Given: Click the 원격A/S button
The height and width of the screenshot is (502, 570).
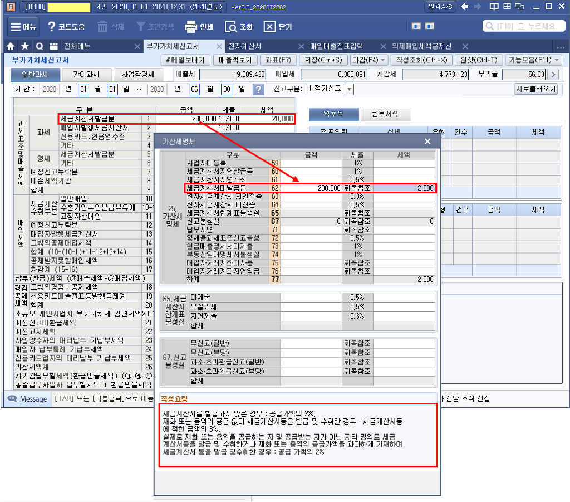Looking at the screenshot, I should [x=440, y=7].
